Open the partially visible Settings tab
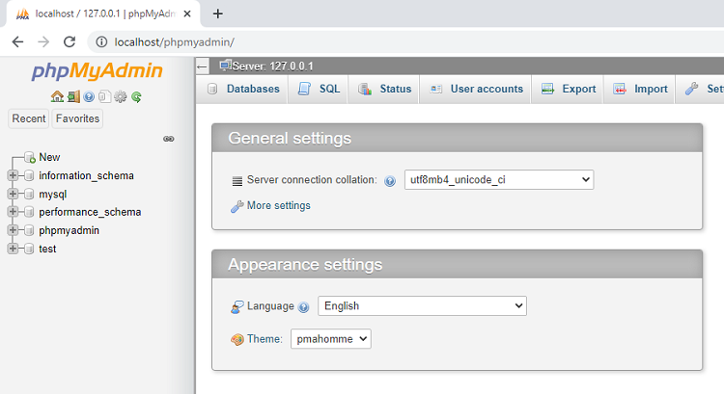The height and width of the screenshot is (394, 724). click(701, 89)
